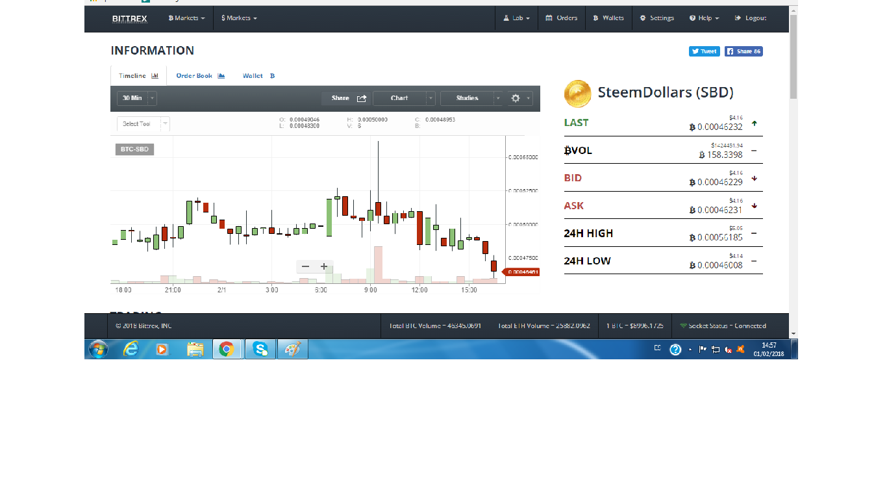Share the page via Tweet button
The width and height of the screenshot is (887, 499).
(705, 51)
